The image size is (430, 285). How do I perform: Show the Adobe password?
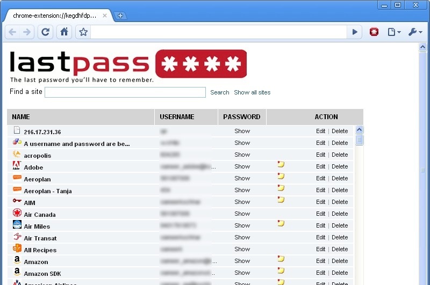point(242,166)
